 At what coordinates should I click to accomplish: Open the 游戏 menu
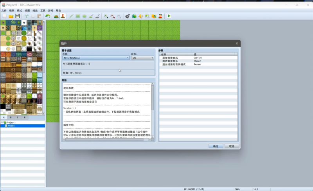[51, 11]
